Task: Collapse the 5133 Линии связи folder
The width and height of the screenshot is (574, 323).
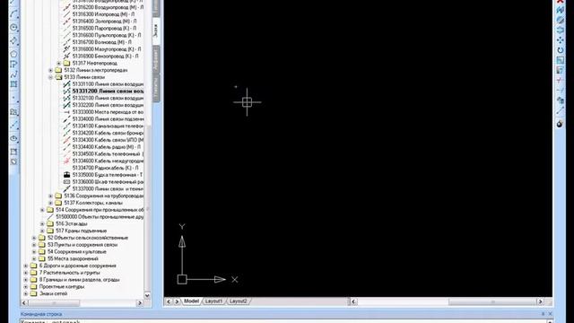Action: [x=50, y=77]
